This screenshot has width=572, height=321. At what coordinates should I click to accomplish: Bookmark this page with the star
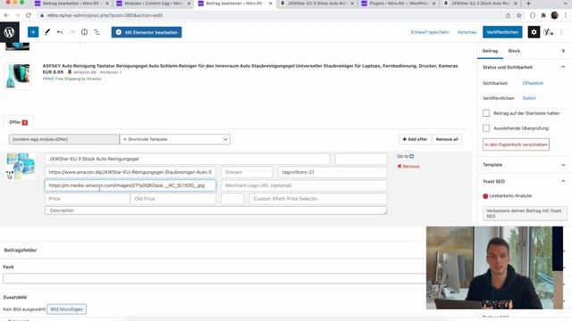(x=518, y=15)
